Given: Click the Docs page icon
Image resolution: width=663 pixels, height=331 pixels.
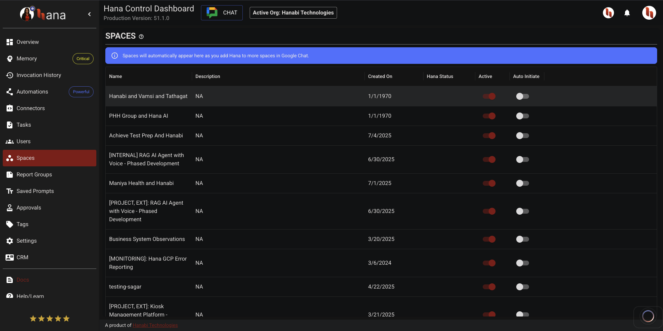Looking at the screenshot, I should [10, 280].
